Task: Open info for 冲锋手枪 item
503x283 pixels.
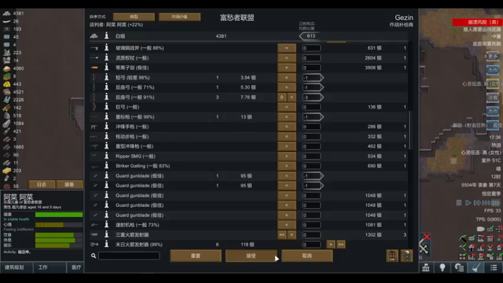Action: pyautogui.click(x=106, y=126)
